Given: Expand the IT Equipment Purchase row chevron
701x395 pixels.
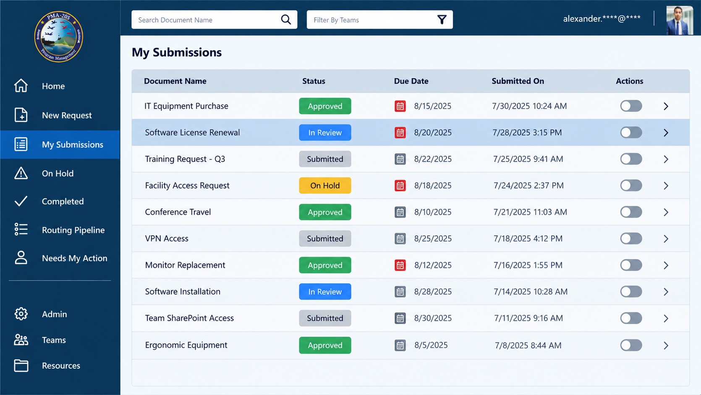Looking at the screenshot, I should (666, 106).
